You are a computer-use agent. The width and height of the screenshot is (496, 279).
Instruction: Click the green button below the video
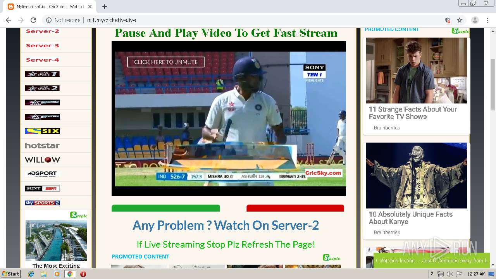tap(165, 208)
